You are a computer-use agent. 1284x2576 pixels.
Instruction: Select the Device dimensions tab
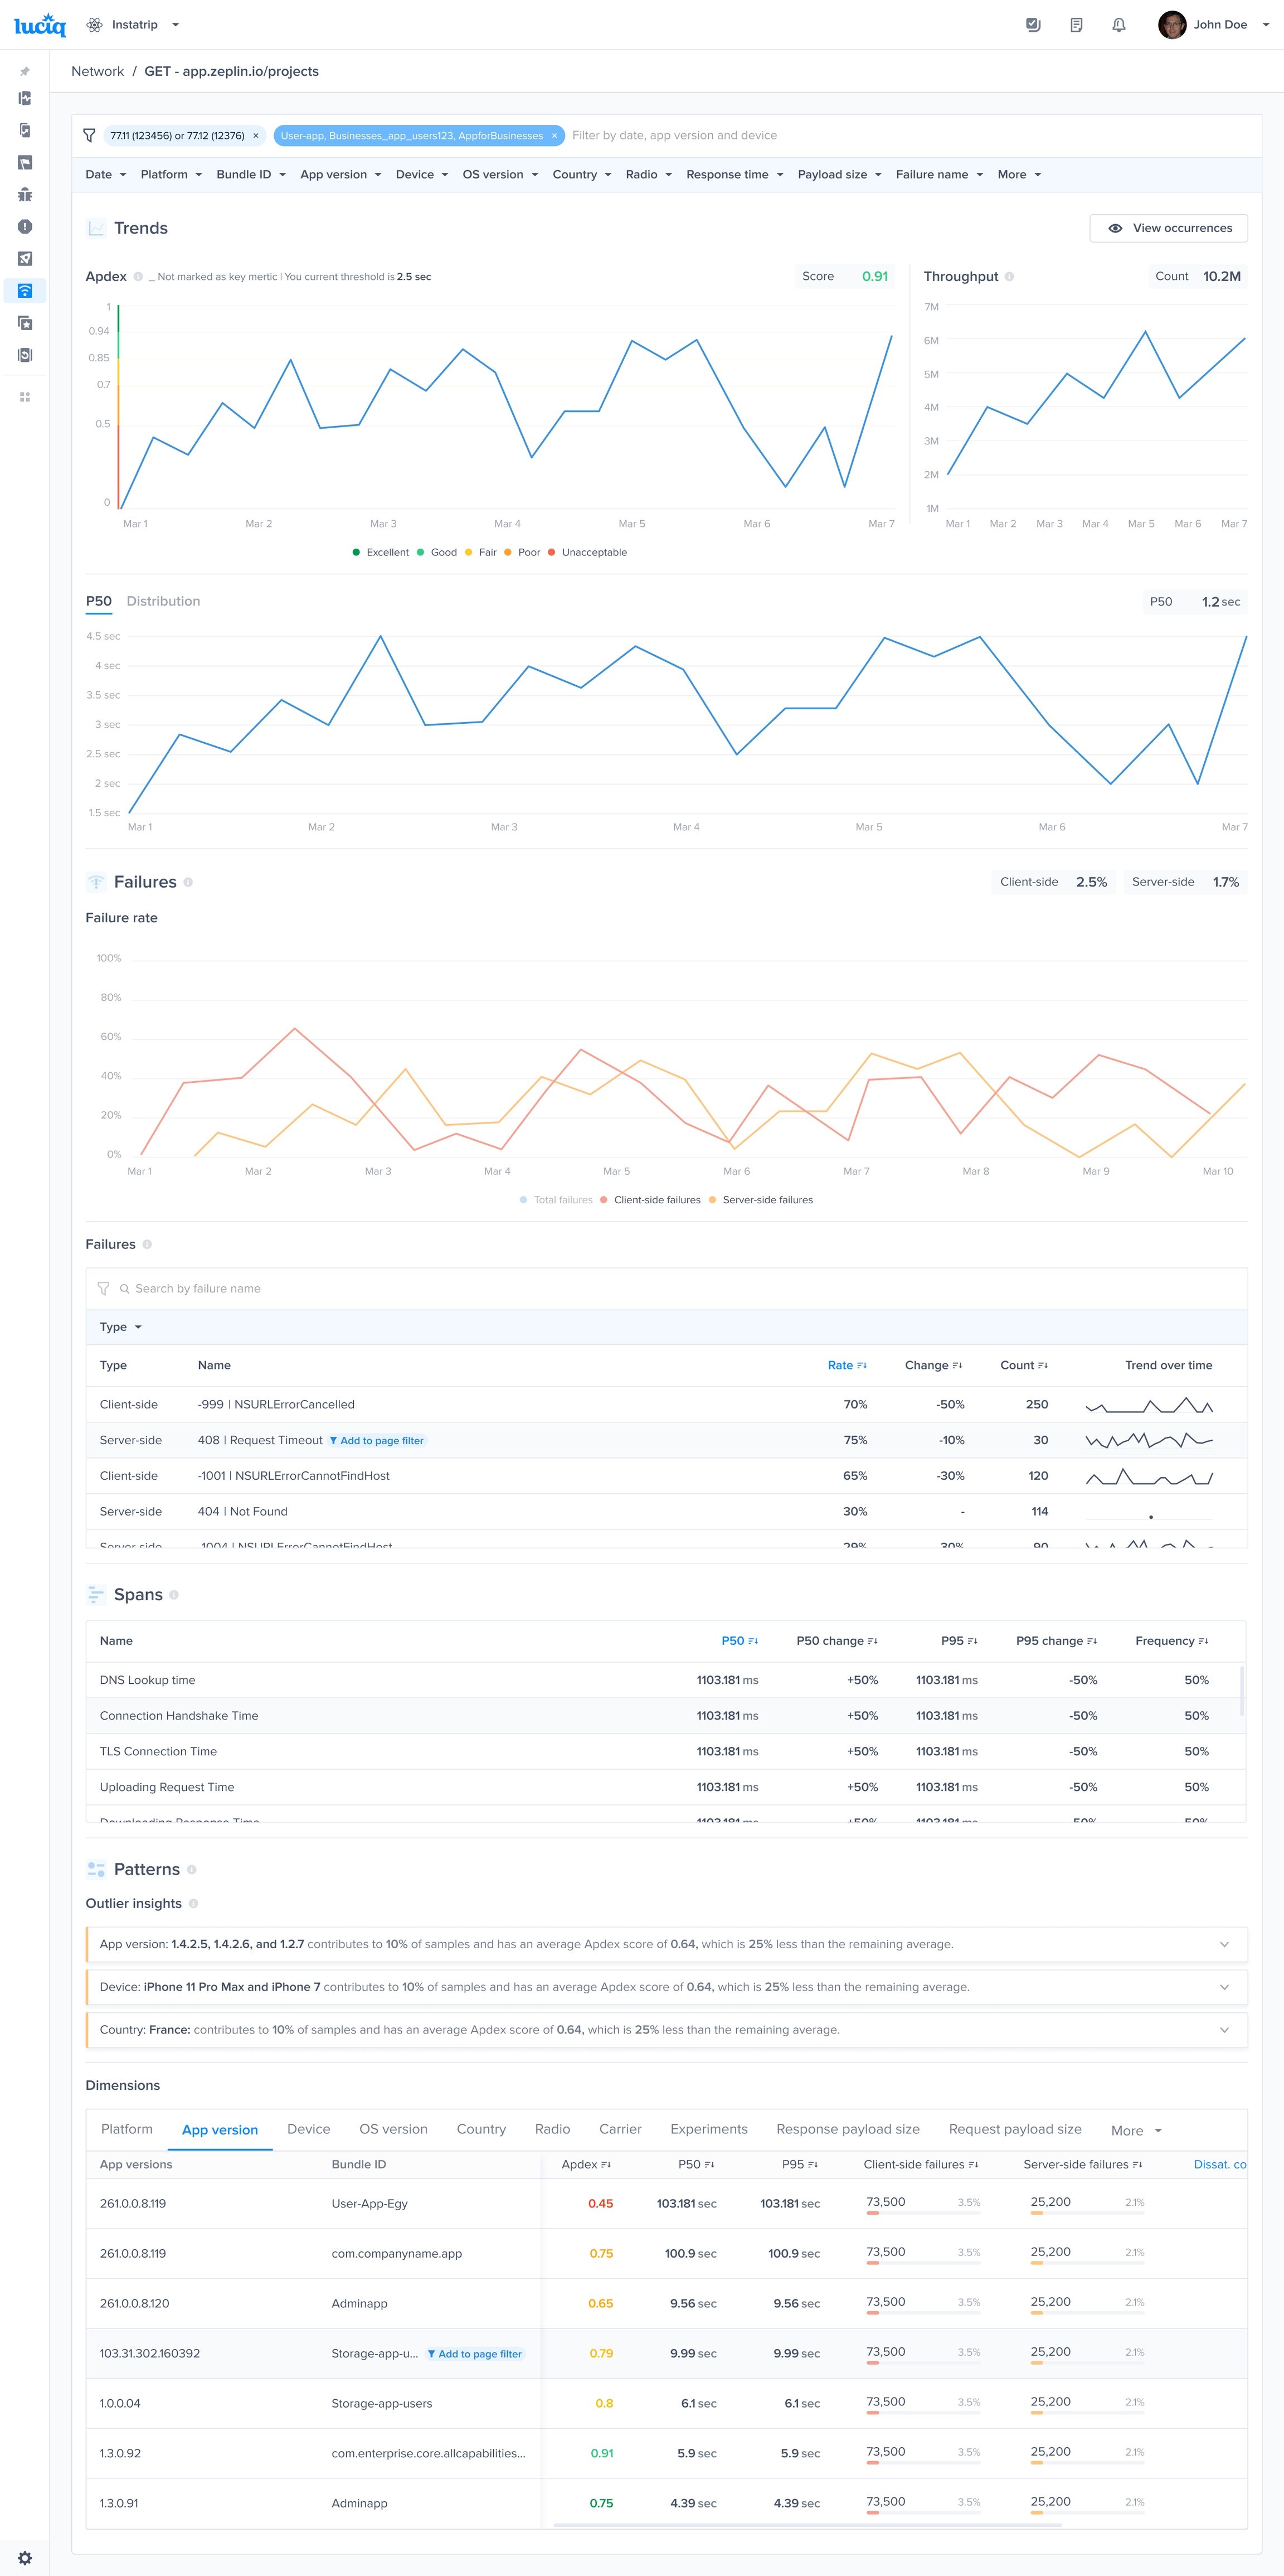tap(308, 2129)
